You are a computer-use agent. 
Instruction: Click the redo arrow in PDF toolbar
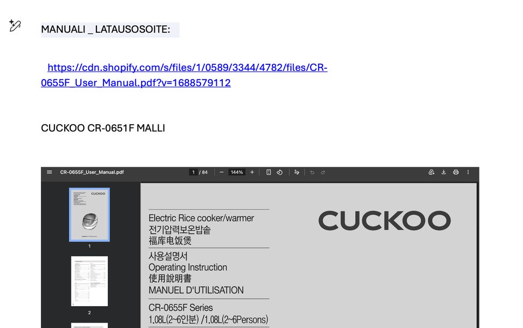[323, 173]
